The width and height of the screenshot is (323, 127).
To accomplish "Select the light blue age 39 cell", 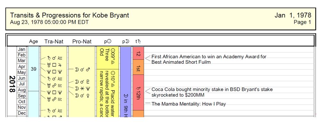I will tap(34, 69).
